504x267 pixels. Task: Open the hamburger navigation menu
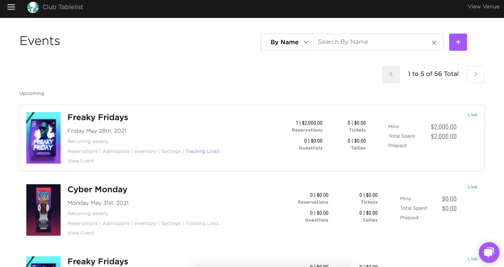[x=11, y=7]
